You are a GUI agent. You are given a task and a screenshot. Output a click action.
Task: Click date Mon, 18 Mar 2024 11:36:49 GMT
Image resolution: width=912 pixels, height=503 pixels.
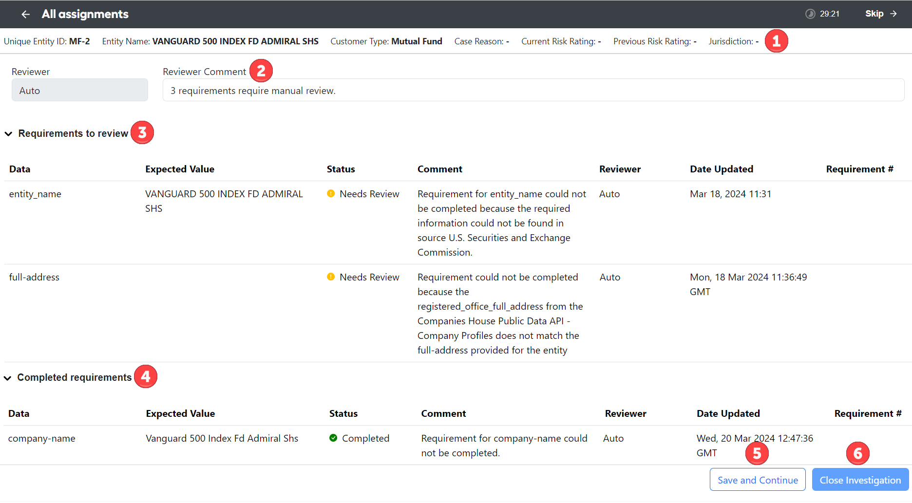(x=748, y=284)
